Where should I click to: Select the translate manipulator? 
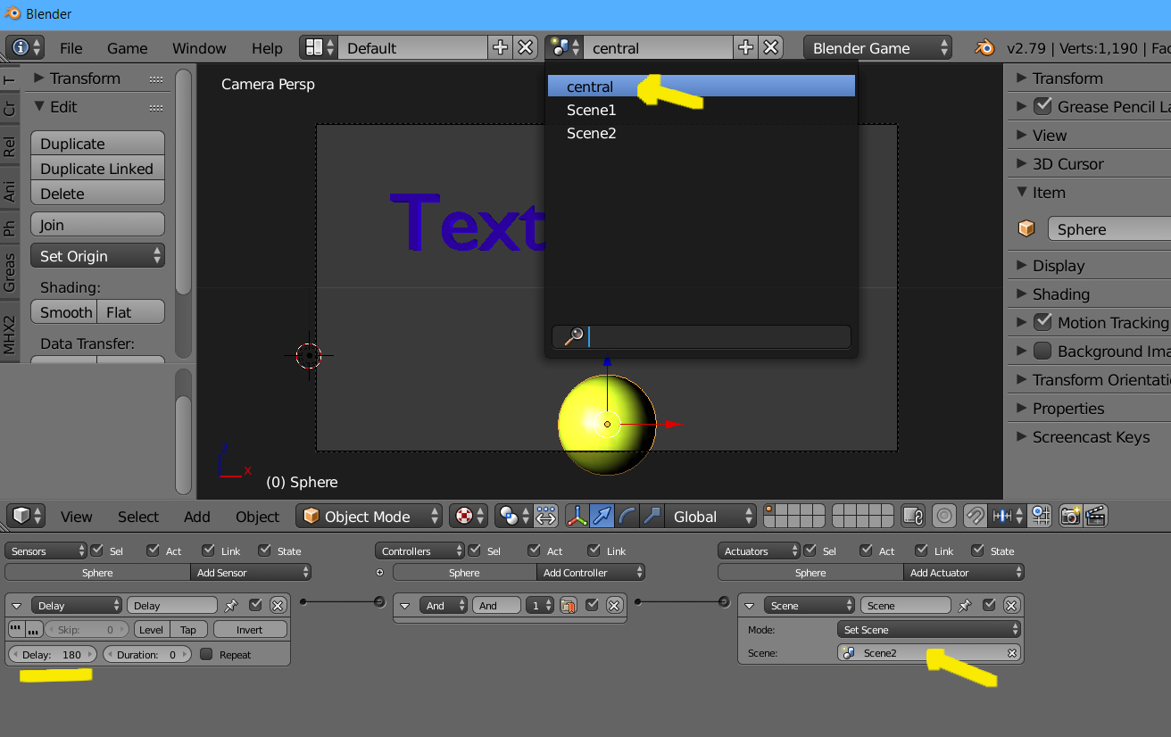pyautogui.click(x=602, y=516)
